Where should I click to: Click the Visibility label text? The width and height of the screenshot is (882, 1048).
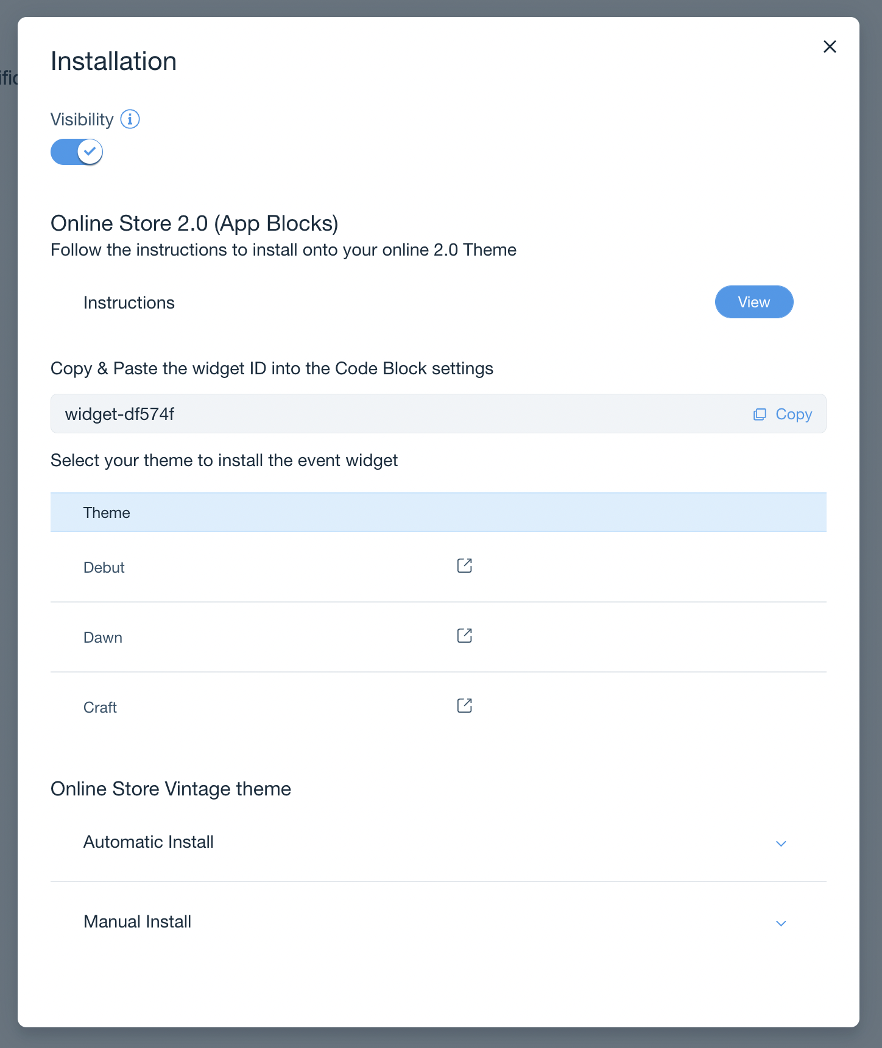82,120
